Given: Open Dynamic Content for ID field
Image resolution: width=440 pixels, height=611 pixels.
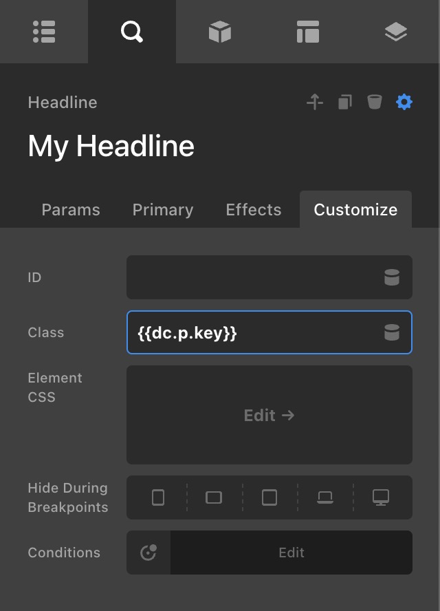Looking at the screenshot, I should coord(391,277).
